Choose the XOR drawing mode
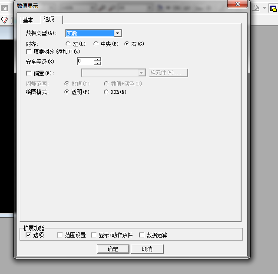The height and width of the screenshot is (274, 278). (x=106, y=92)
